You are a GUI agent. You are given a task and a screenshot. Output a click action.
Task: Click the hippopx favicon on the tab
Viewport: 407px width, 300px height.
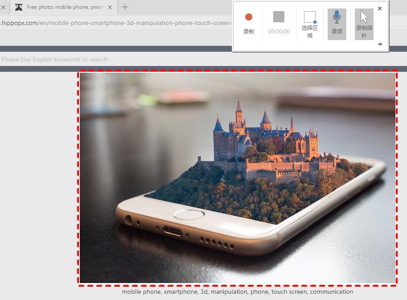(18, 7)
